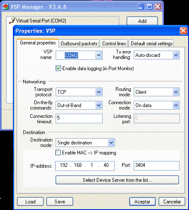
Task: Click first IP-address octet 192
Action: 64,165
